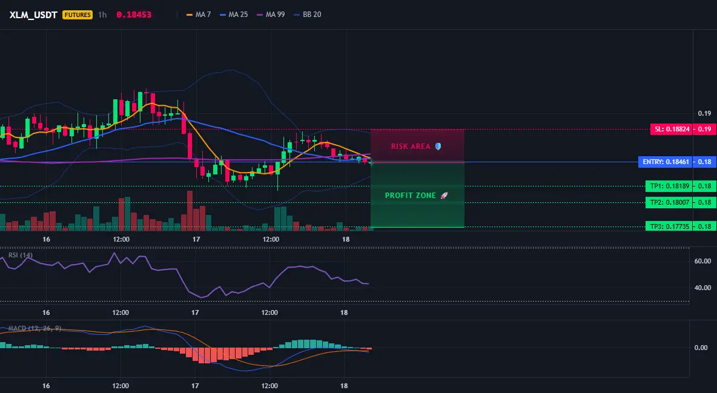The height and width of the screenshot is (393, 717).
Task: Click the MA 7 legend entry
Action: pos(199,15)
